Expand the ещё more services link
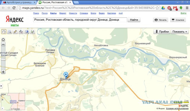Viewport: 190px width, 111px height. pos(121,13)
